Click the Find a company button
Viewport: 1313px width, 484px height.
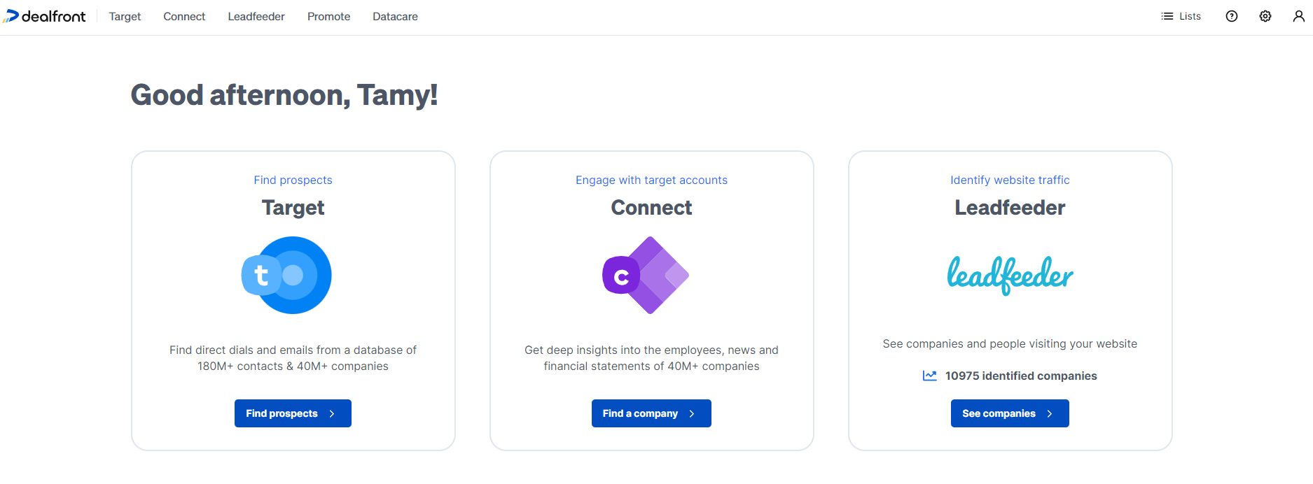651,413
